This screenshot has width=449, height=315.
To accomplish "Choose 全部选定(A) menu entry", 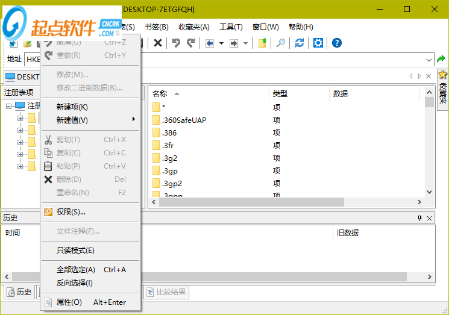I will pyautogui.click(x=76, y=270).
